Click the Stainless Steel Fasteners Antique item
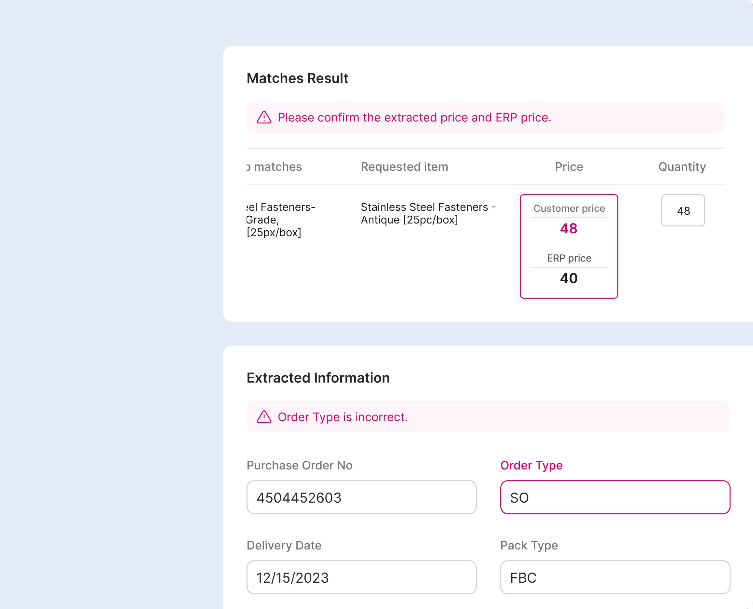The image size is (753, 609). 428,213
